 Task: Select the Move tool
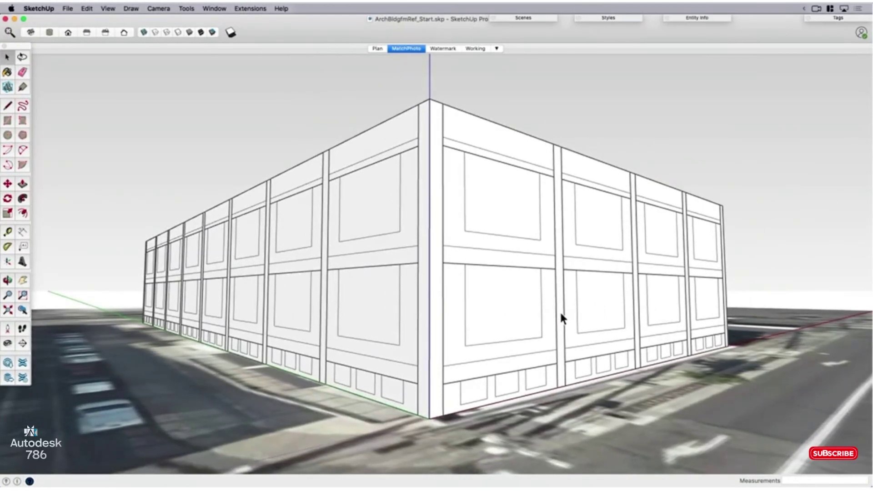pos(7,184)
